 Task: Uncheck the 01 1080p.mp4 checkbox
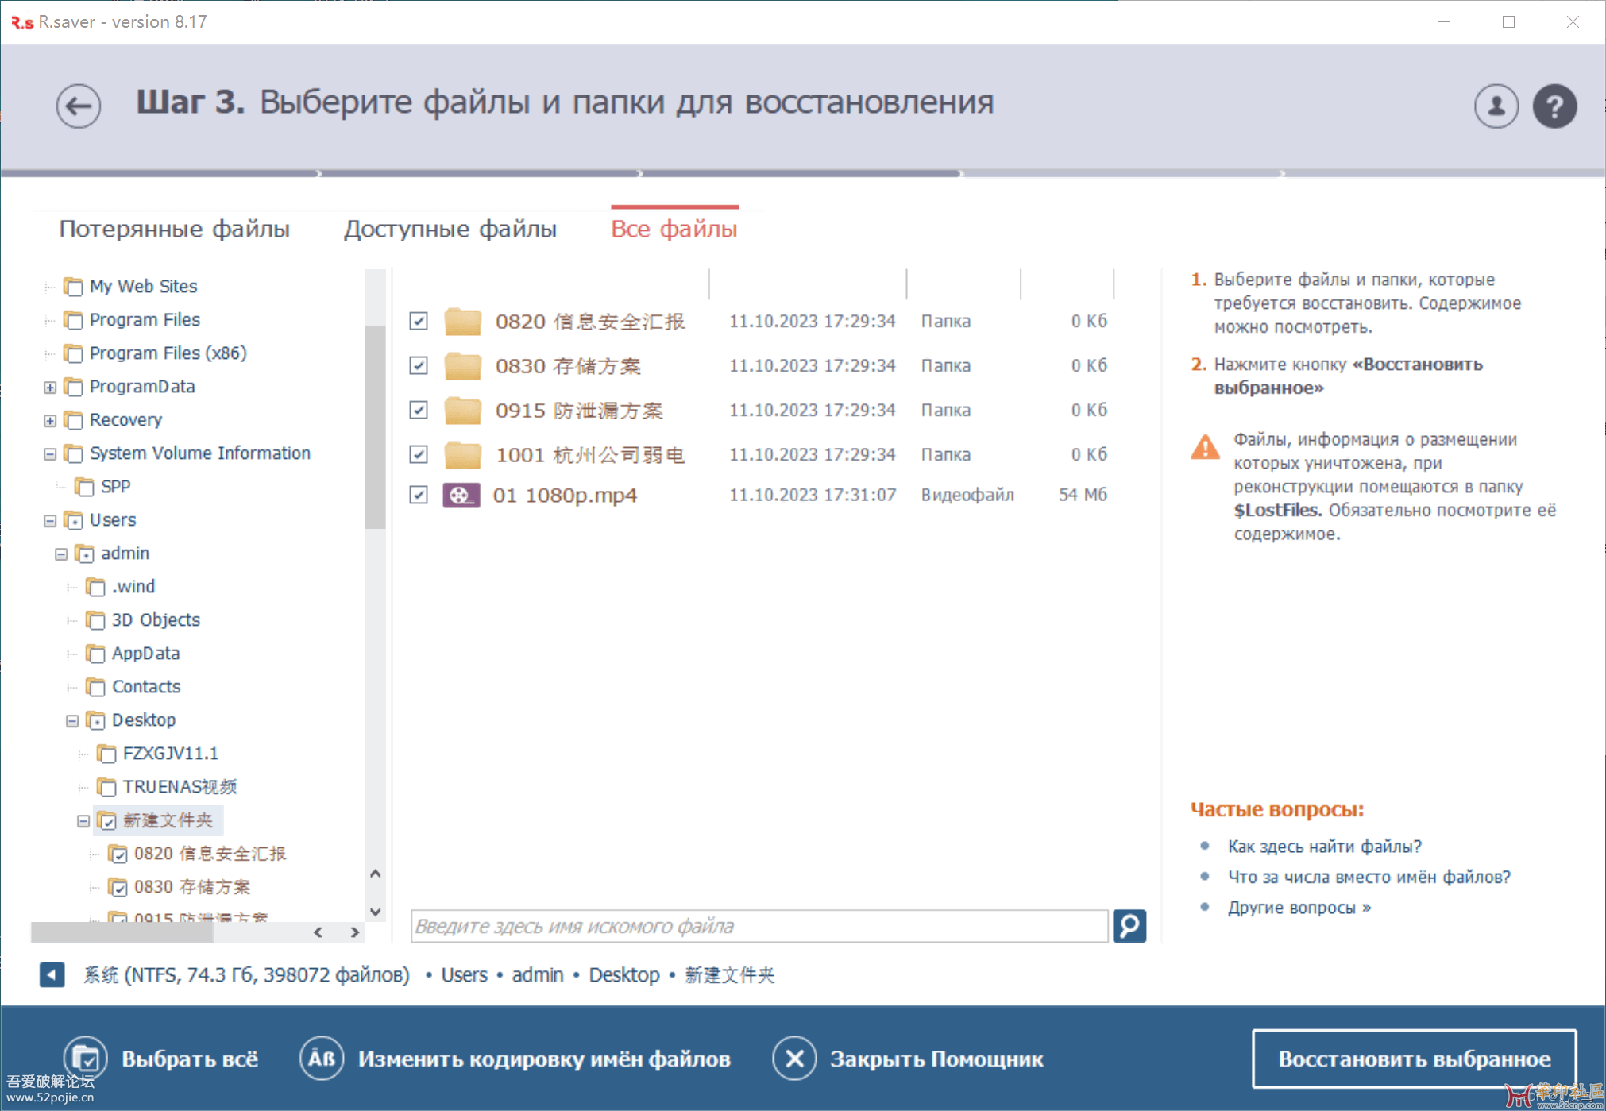click(x=419, y=495)
